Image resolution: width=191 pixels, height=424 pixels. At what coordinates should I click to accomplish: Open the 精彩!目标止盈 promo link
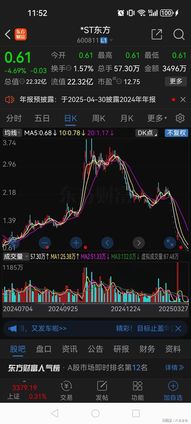click(142, 328)
